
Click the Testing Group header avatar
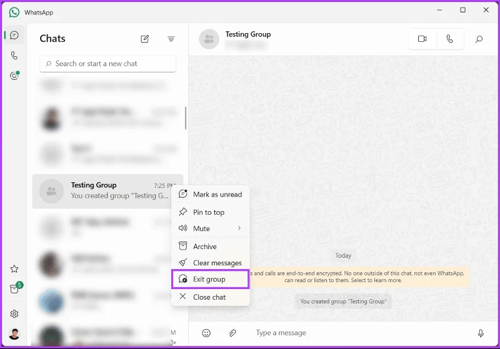click(209, 39)
